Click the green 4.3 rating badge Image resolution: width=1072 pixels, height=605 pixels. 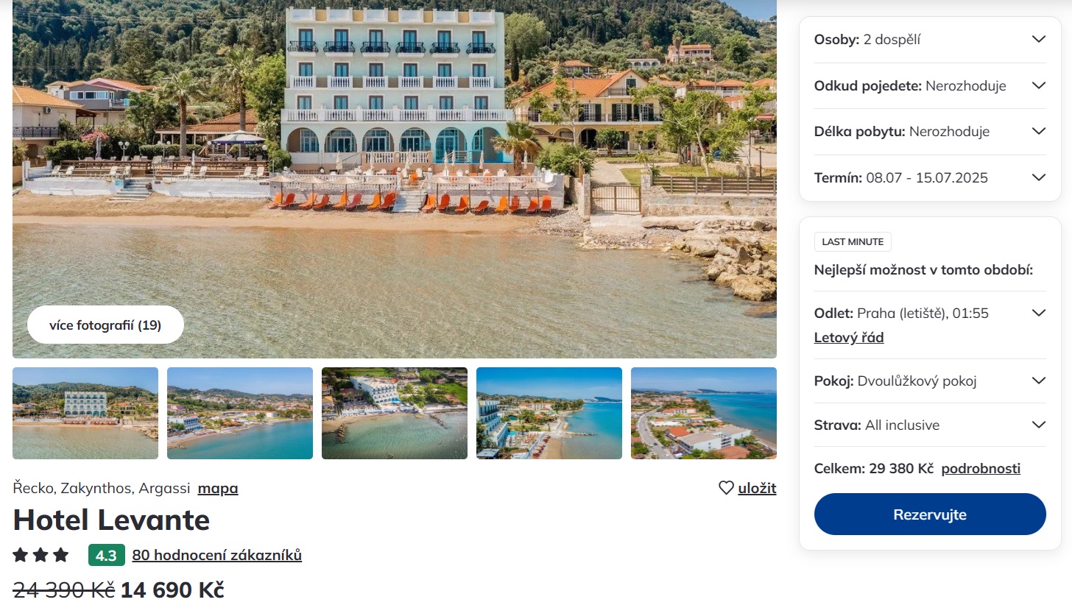[x=106, y=555]
